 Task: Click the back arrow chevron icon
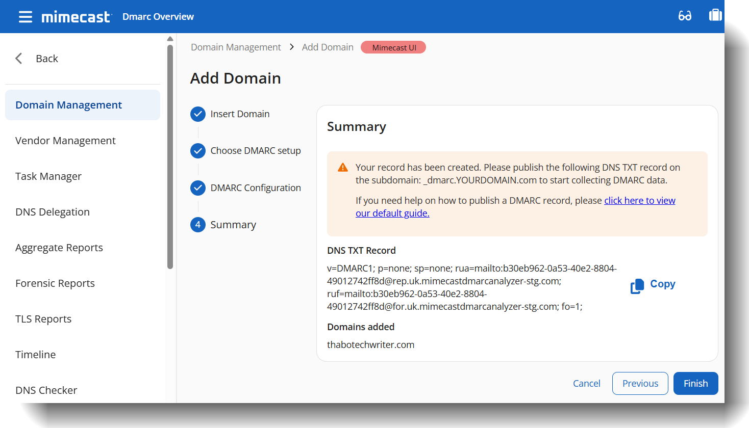19,59
